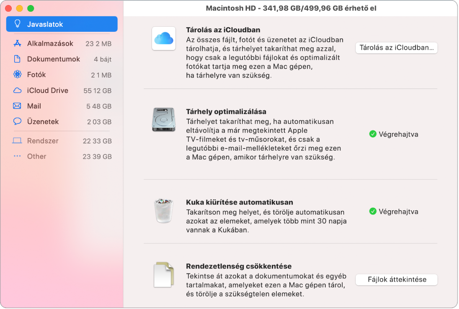Screen dimensions: 459x309
Task: Click Végrehajtva checkmark for Kuka kiürítése
Action: click(373, 211)
